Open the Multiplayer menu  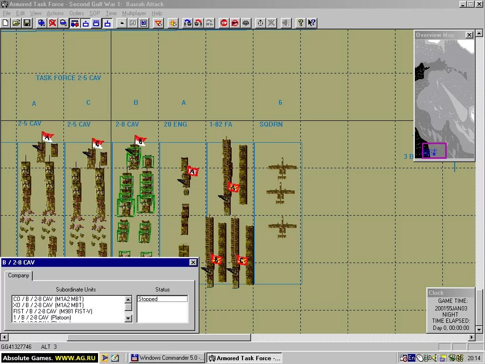[134, 13]
